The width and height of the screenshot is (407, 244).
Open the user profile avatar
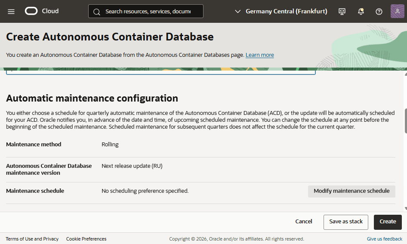pyautogui.click(x=398, y=11)
